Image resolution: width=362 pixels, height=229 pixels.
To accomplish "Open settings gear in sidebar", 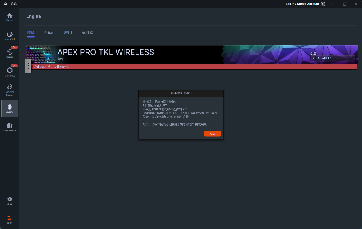I will click(x=10, y=201).
